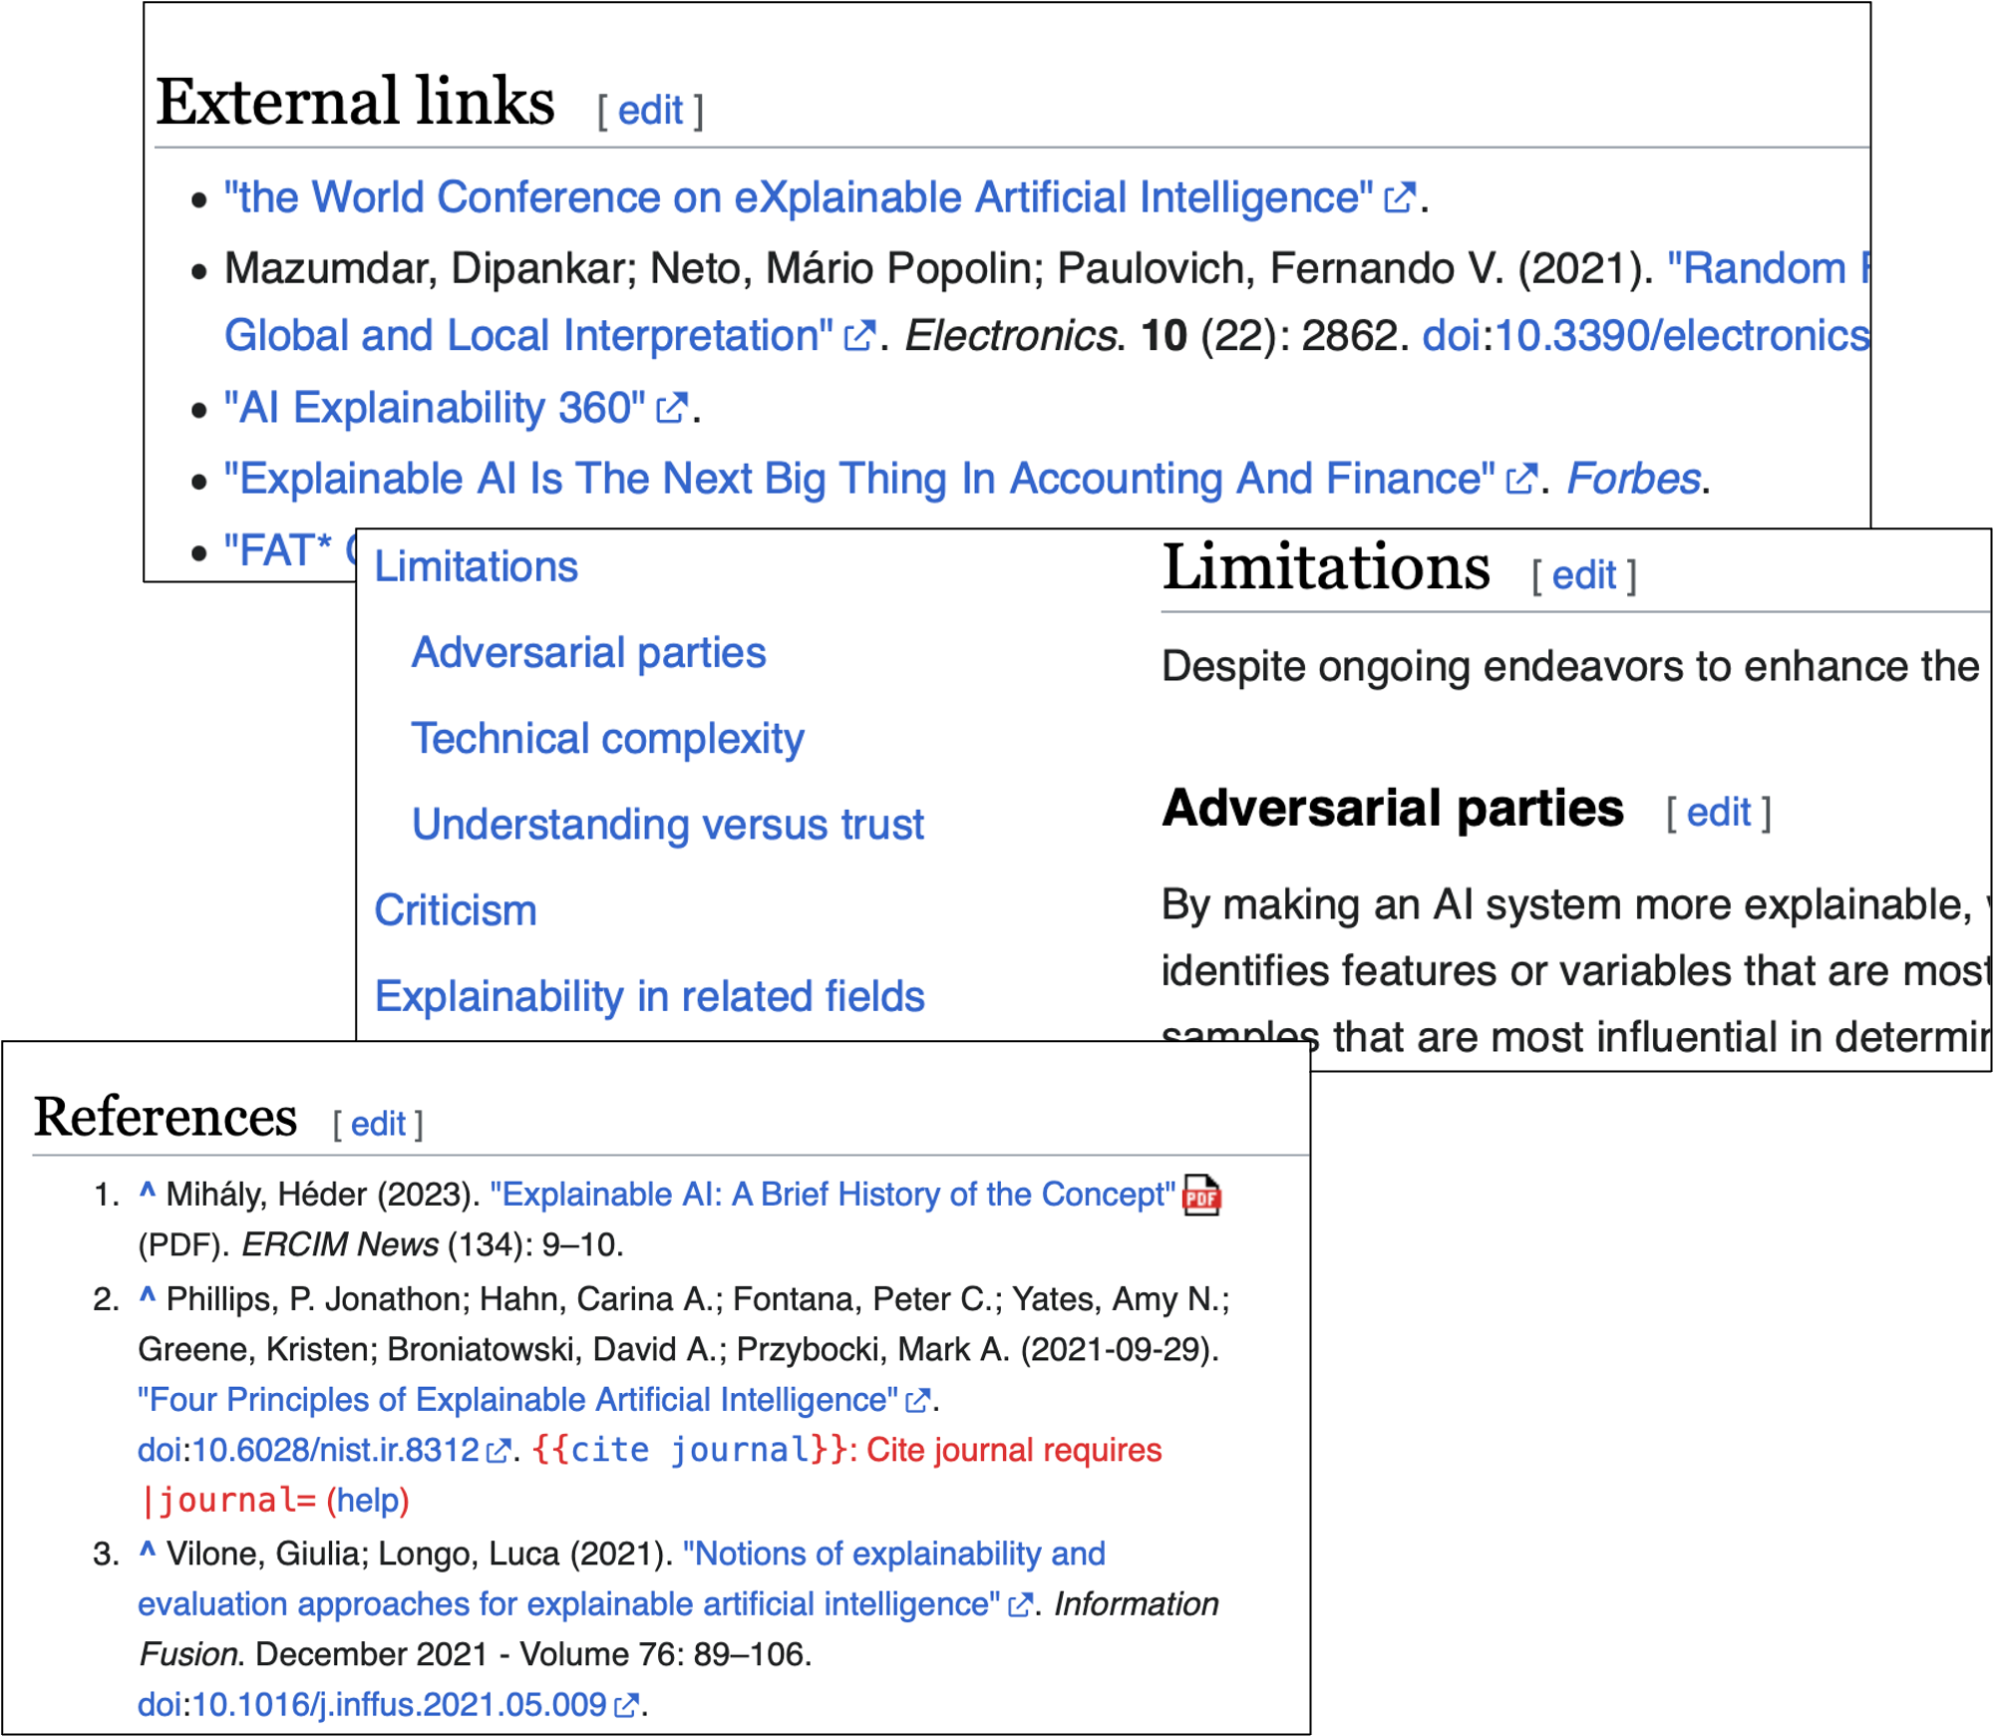1996x1736 pixels.
Task: Select Technical complexity in contents list
Action: tap(607, 739)
